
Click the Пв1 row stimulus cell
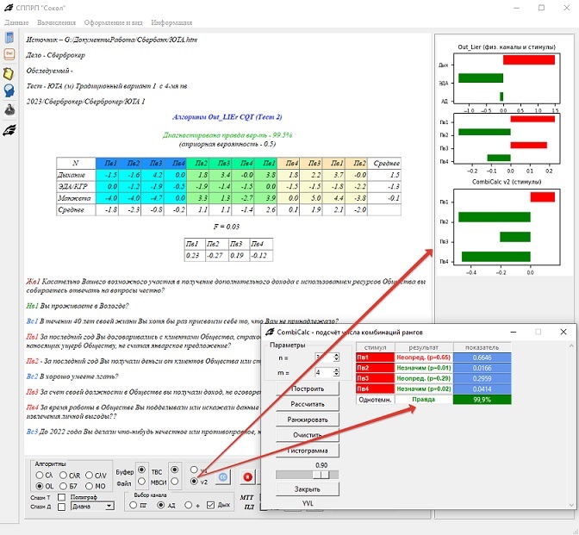(375, 358)
